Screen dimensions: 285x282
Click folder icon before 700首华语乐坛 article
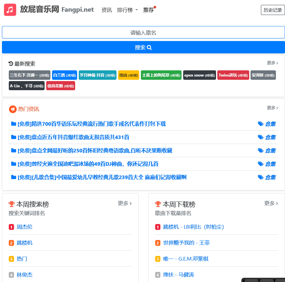click(x=14, y=124)
